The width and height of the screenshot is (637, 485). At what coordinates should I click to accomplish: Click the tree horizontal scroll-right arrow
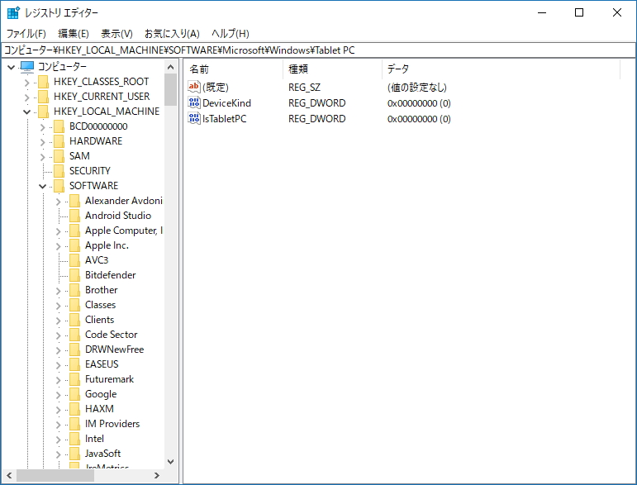[x=157, y=475]
